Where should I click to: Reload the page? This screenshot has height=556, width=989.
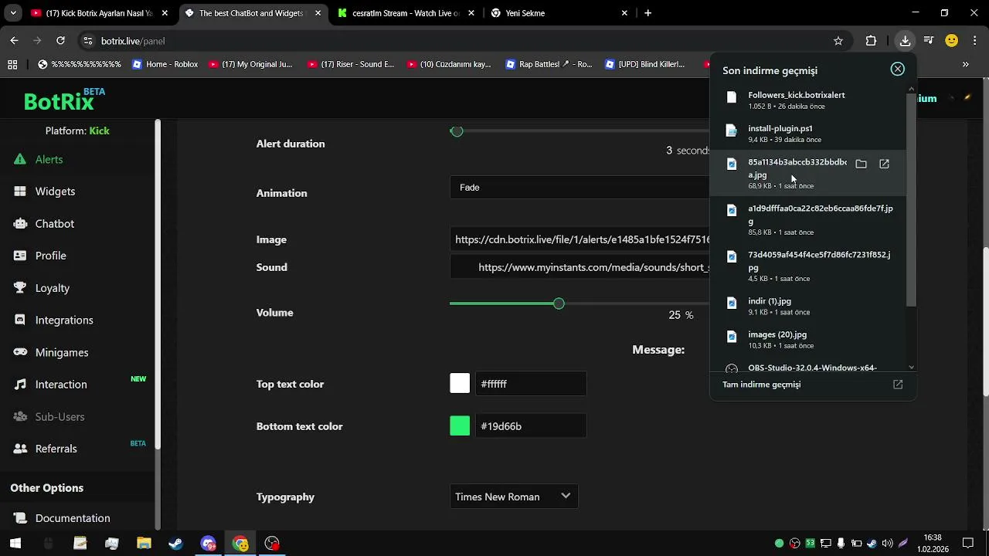point(60,41)
